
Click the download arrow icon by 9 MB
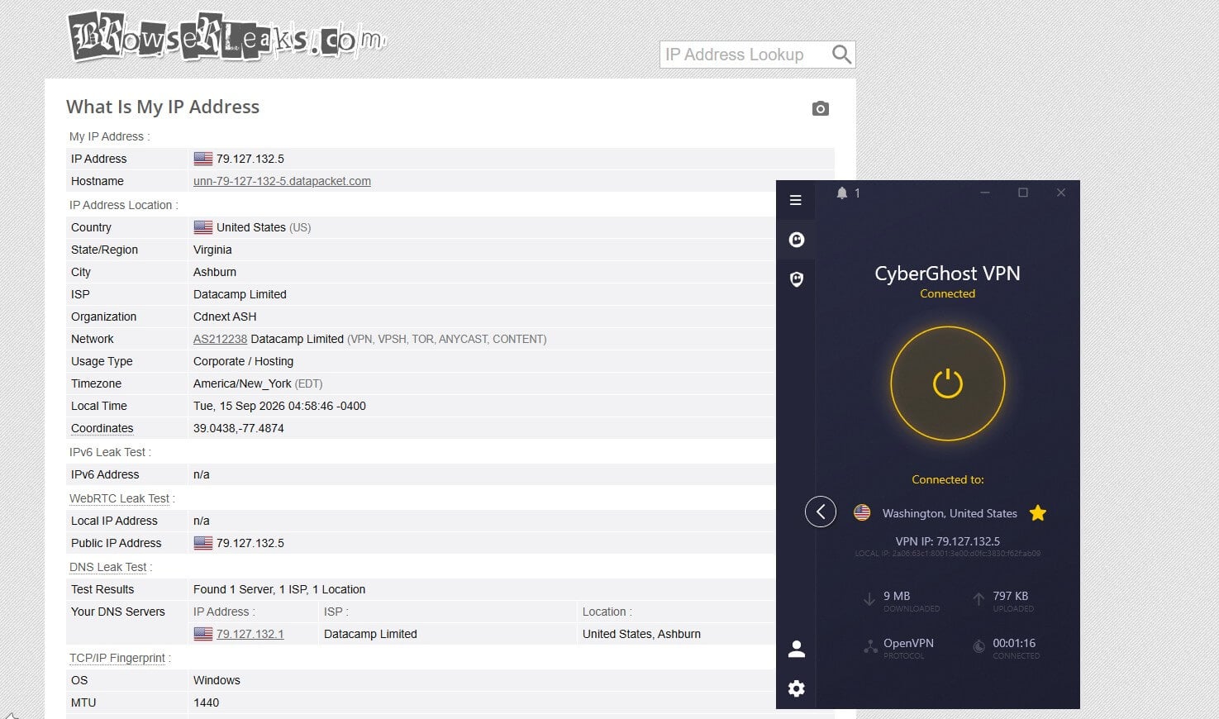[869, 599]
